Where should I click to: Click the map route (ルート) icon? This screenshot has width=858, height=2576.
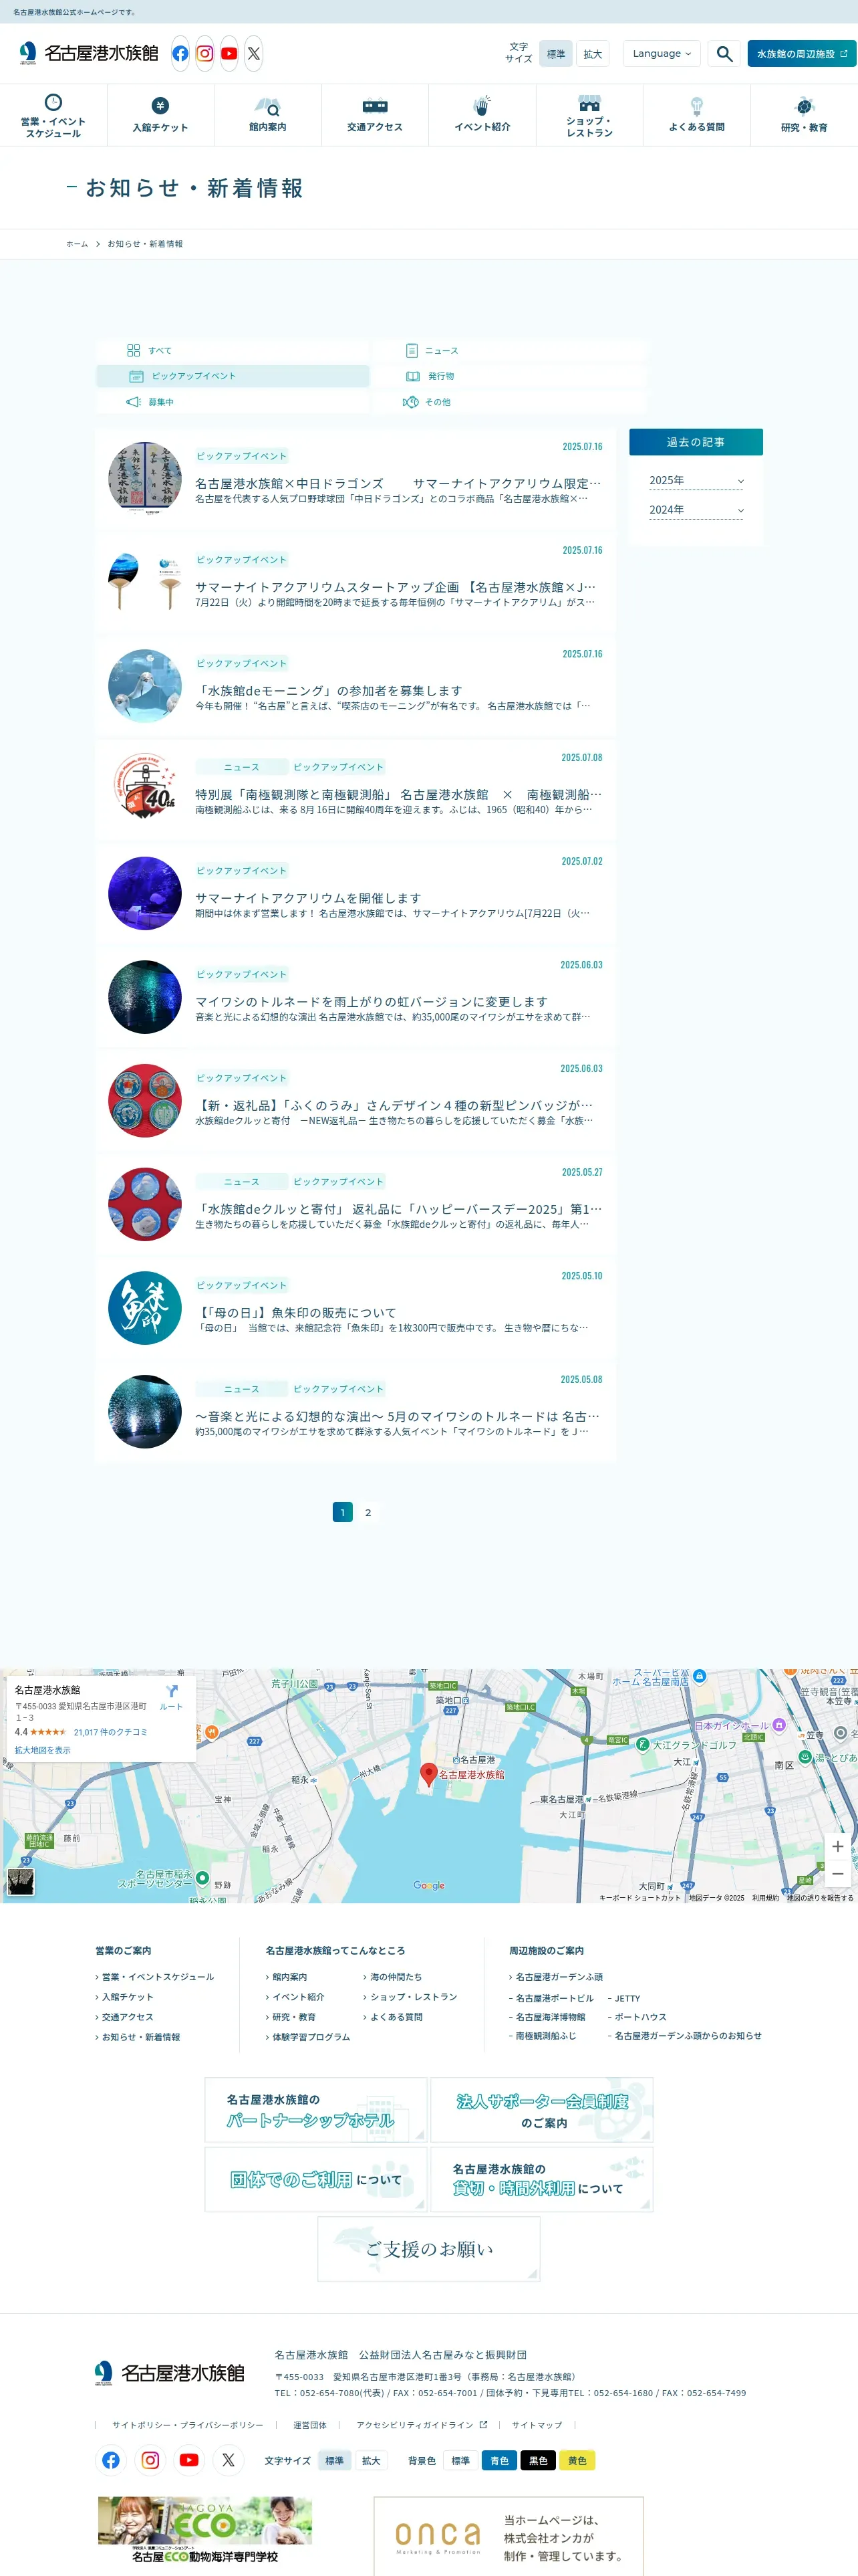pyautogui.click(x=172, y=1692)
